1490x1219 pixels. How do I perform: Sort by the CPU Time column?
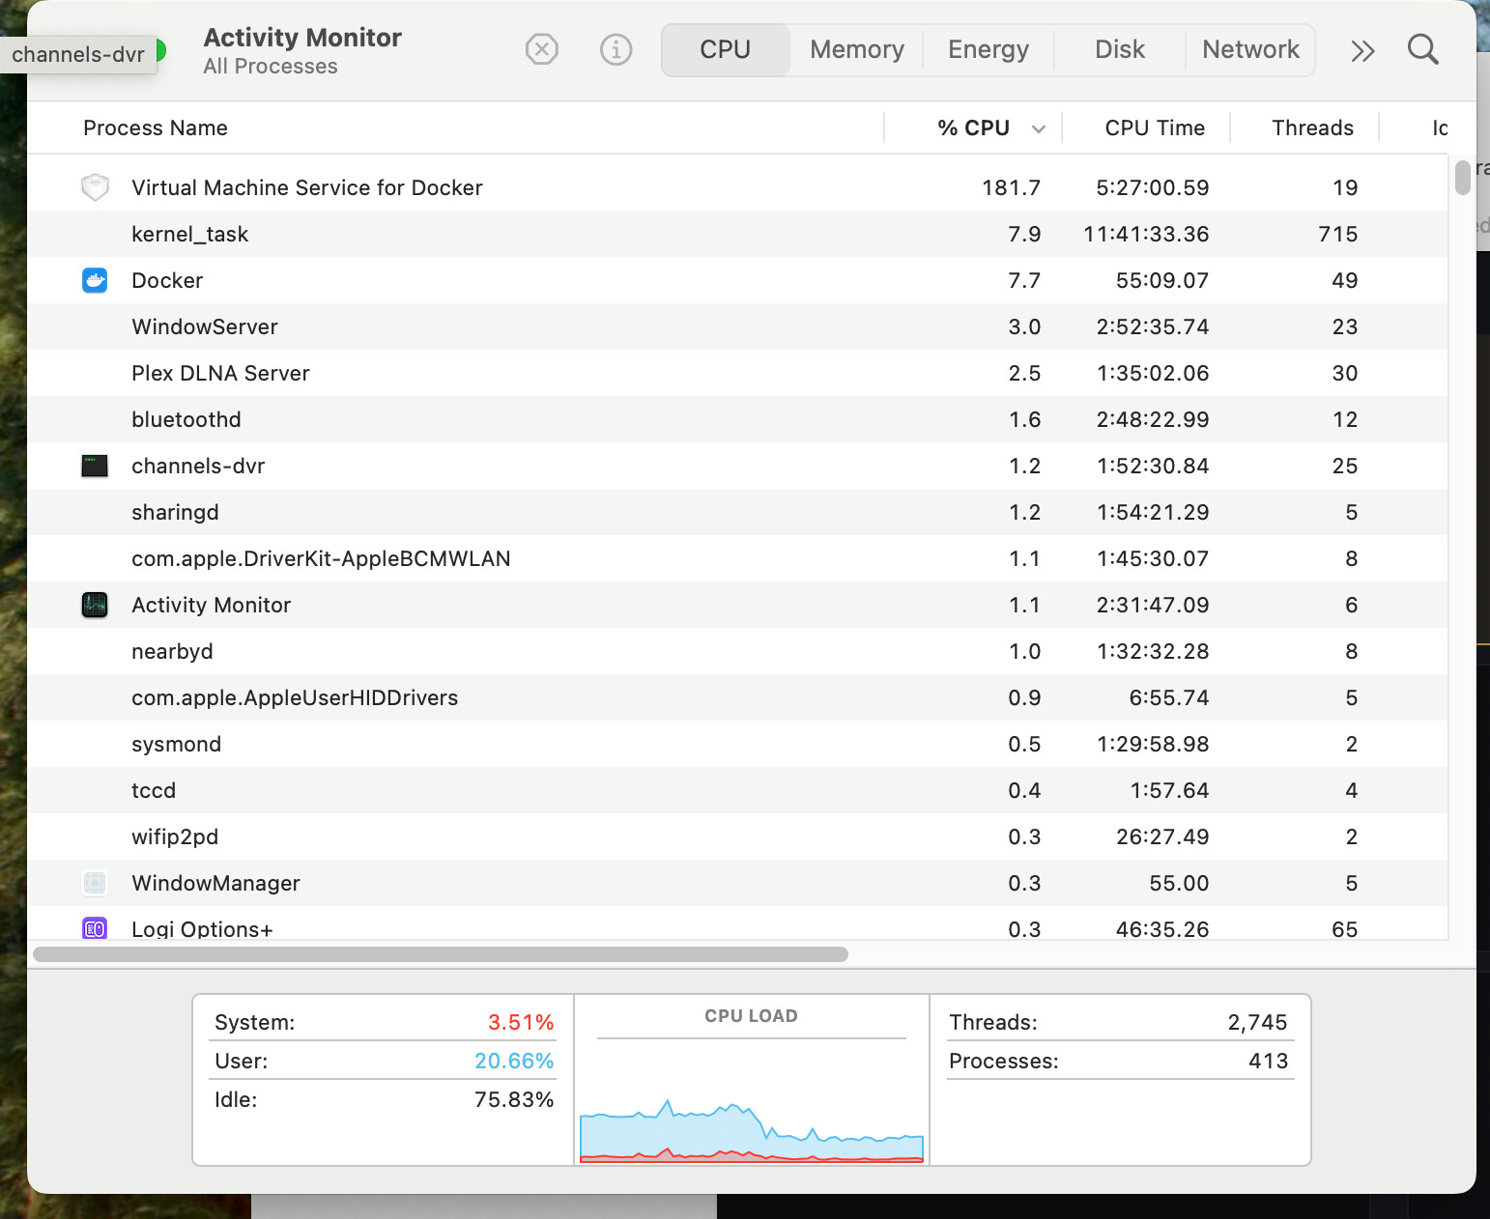(x=1155, y=128)
